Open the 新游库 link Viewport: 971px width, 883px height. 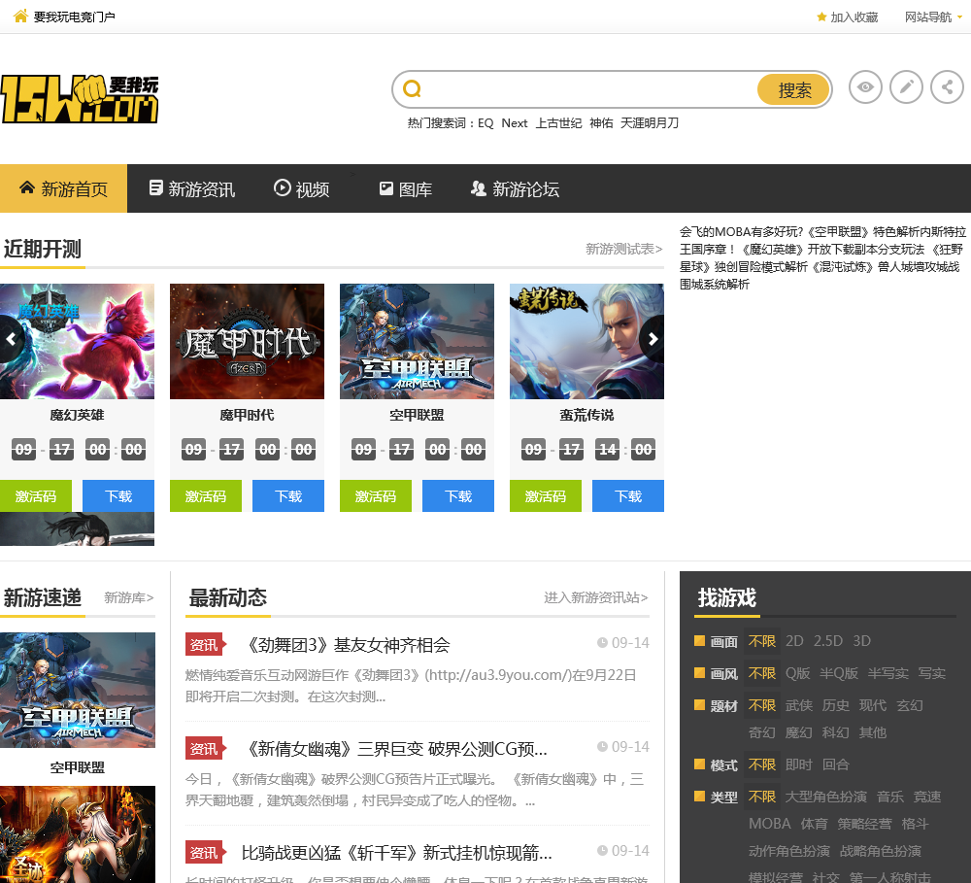[x=129, y=597]
